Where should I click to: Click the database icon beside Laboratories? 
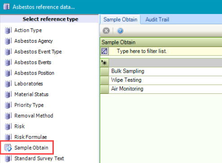click(8, 84)
